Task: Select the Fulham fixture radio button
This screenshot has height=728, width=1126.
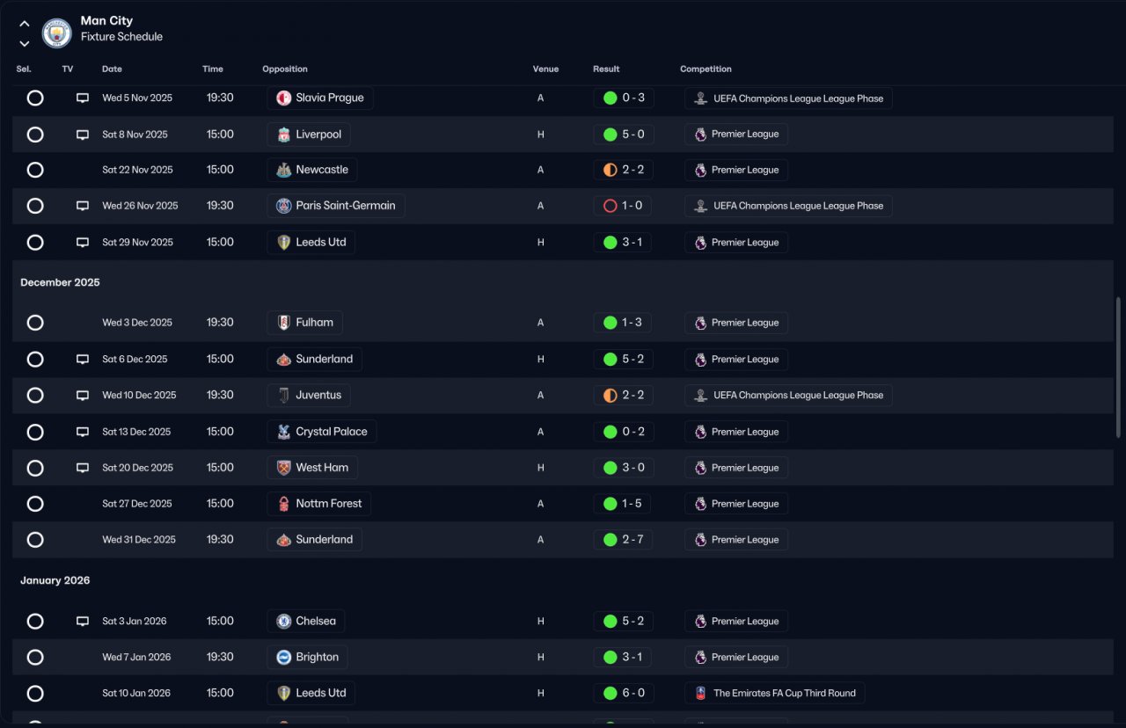Action: pyautogui.click(x=35, y=323)
